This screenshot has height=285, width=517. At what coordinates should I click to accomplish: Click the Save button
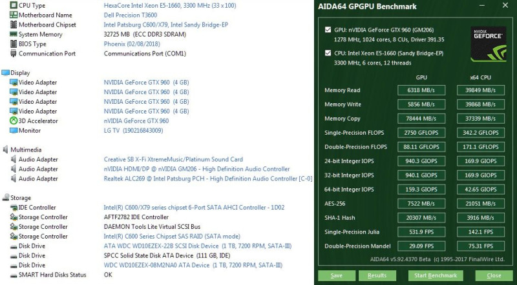click(x=337, y=275)
